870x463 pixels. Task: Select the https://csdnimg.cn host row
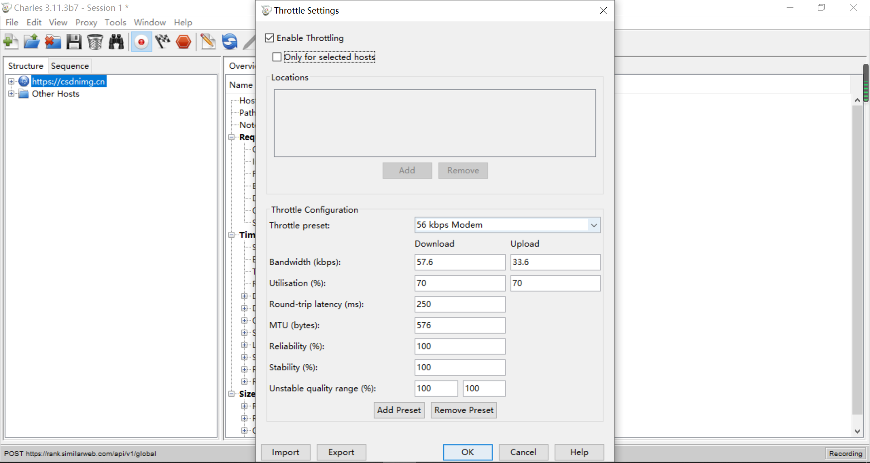coord(69,81)
